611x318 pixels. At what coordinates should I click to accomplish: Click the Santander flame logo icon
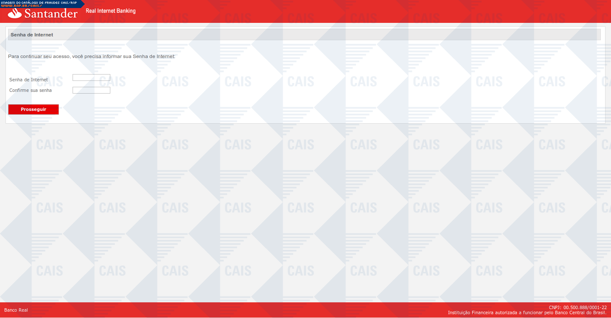click(x=15, y=14)
